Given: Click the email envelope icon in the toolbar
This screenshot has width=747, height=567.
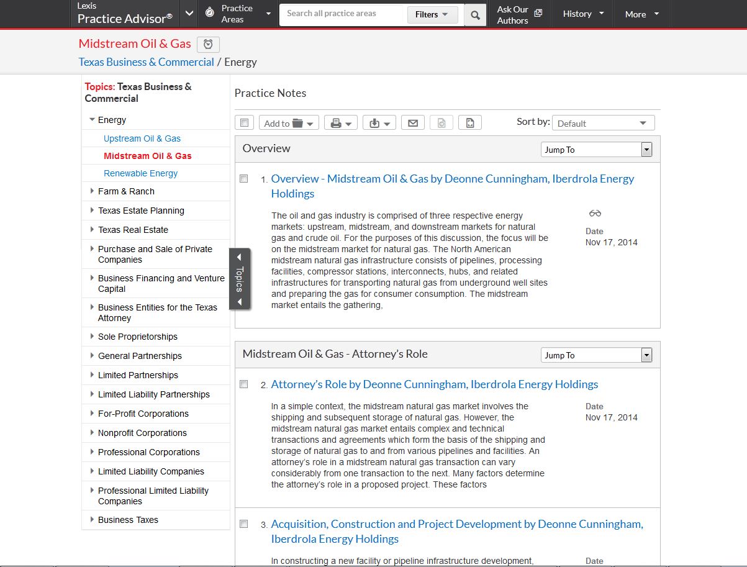Looking at the screenshot, I should tap(412, 123).
